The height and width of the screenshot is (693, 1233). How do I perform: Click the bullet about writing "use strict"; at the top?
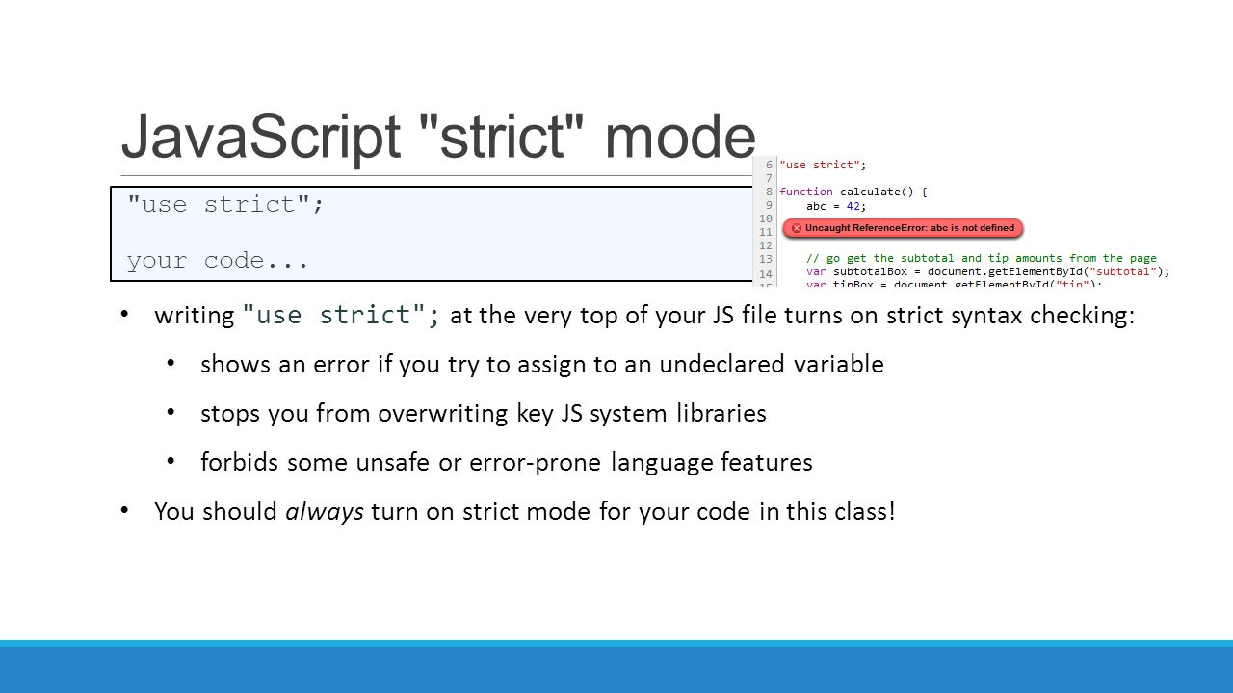(644, 316)
